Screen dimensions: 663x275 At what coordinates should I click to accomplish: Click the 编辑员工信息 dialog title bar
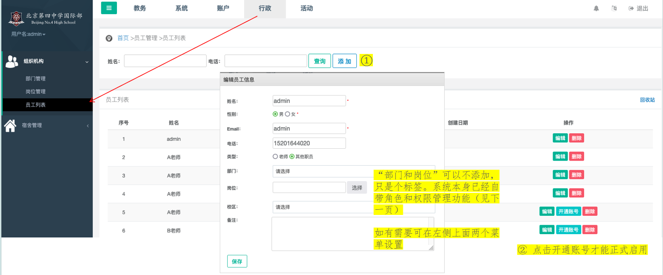(x=332, y=79)
